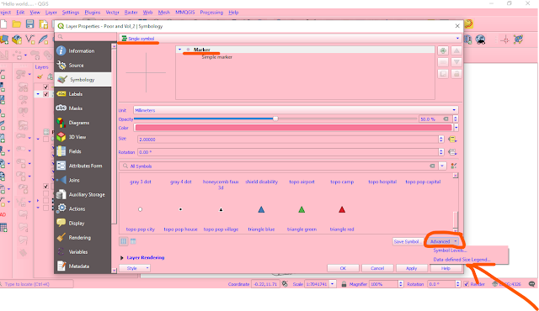Choose Symbol Levels... from Advanced menu
This screenshot has height=311, width=539.
[x=450, y=250]
